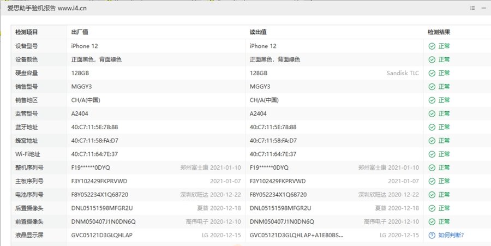Click the 出厂值 column header

coord(80,32)
